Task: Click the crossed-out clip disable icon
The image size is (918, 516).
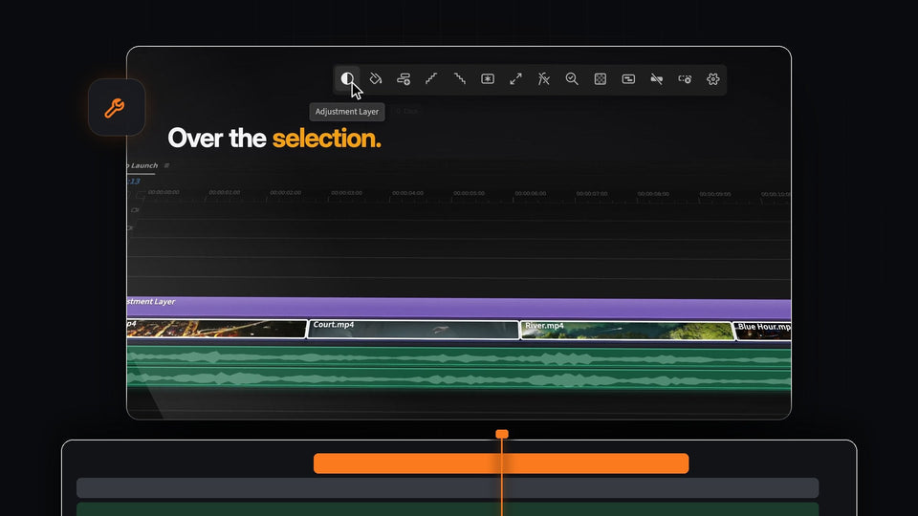Action: (656, 78)
